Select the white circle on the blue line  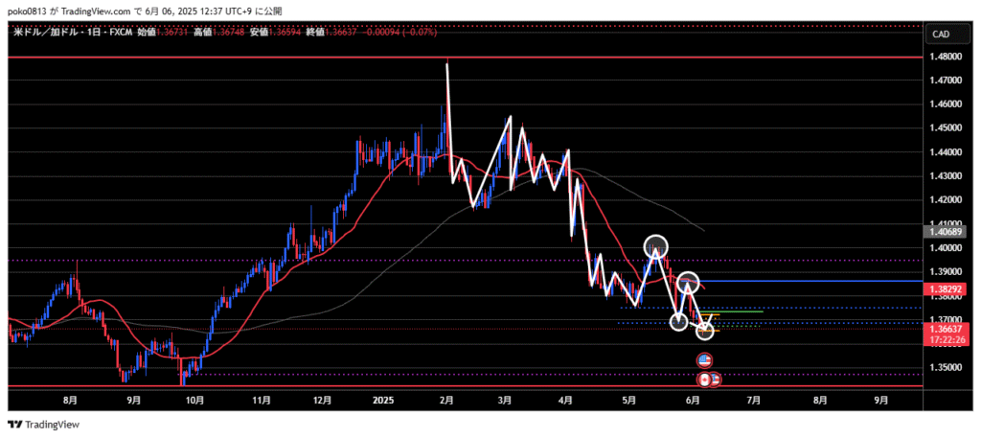click(688, 282)
